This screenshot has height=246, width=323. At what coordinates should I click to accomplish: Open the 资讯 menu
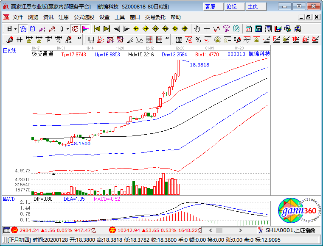coord(48,17)
